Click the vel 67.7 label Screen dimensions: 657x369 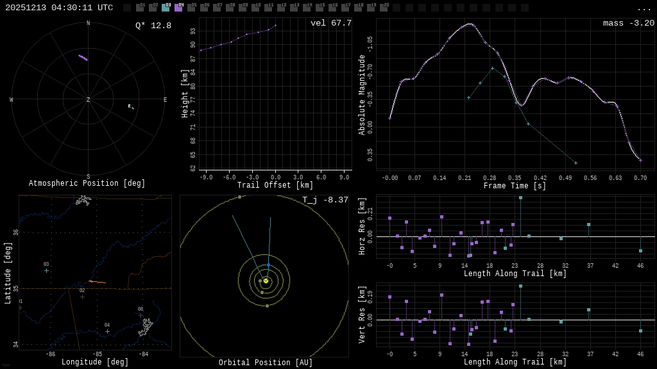(330, 24)
